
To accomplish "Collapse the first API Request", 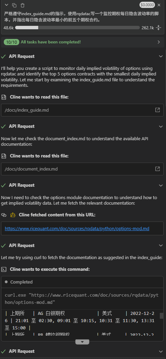I will pos(161,56).
